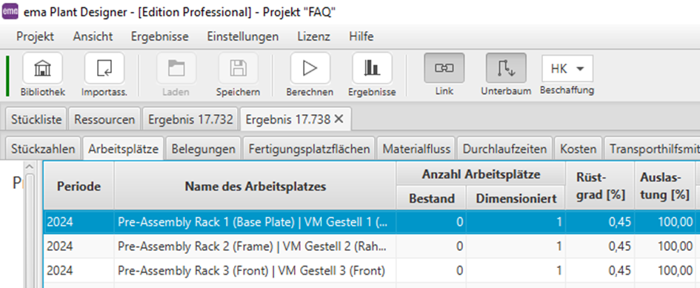Viewport: 700px width, 288px height.
Task: Toggle the Link button off
Action: click(444, 68)
